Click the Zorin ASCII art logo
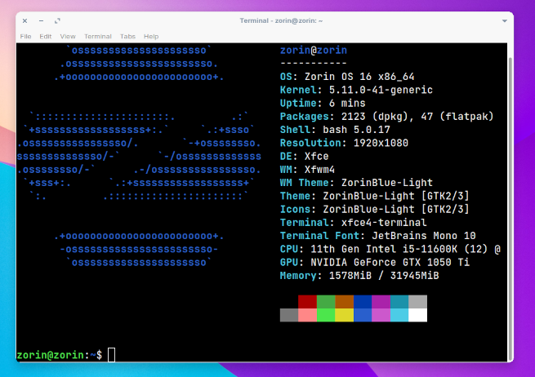Viewport: 535px width, 377px height. tap(139, 157)
